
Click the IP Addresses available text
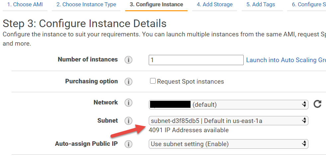pyautogui.click(x=189, y=130)
